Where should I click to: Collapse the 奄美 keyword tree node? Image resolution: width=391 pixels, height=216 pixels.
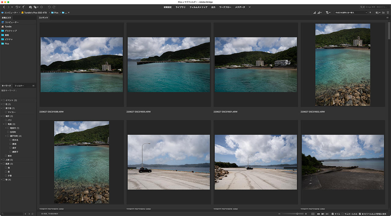point(3,124)
